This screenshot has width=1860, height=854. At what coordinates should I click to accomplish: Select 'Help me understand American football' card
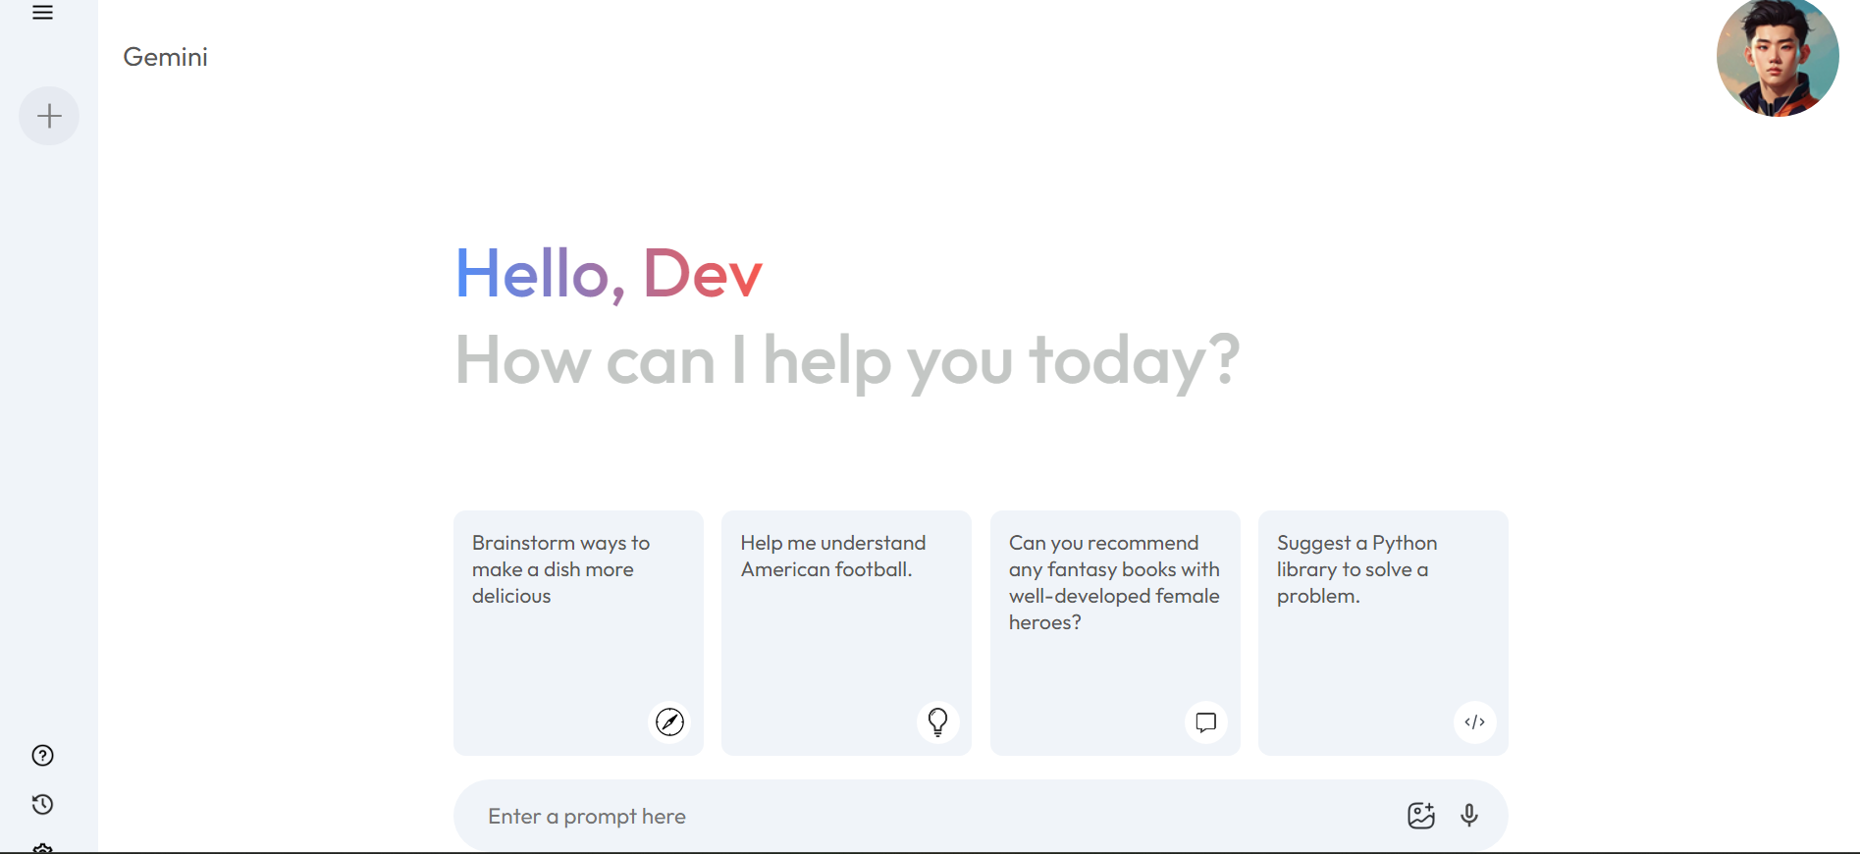846,632
